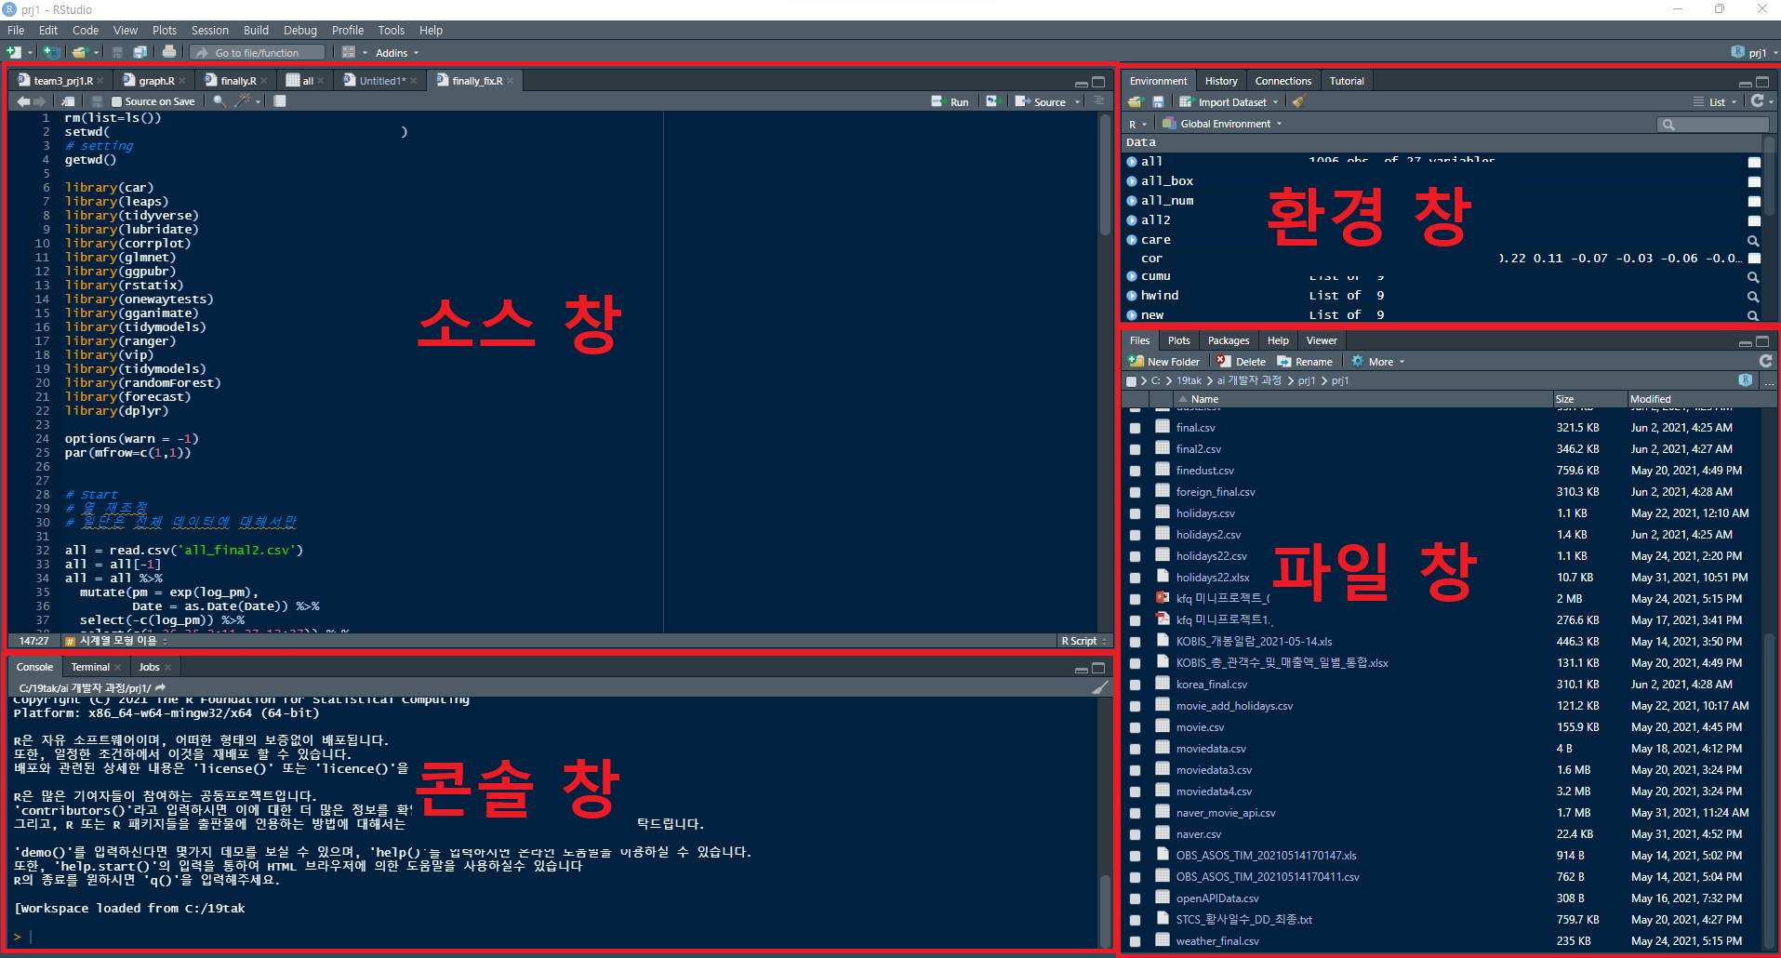Save workspace icon in Environment pane
Screen dimensions: 1781x958
[x=1158, y=101]
